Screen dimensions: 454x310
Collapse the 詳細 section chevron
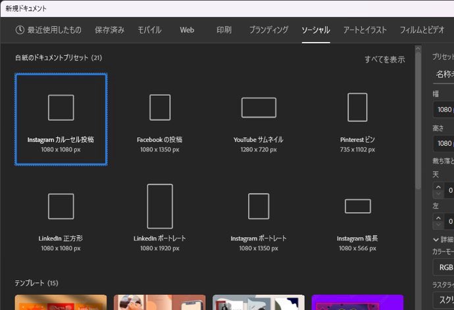point(436,240)
